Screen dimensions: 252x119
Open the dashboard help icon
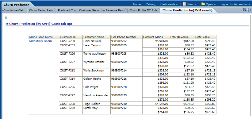tap(249, 10)
